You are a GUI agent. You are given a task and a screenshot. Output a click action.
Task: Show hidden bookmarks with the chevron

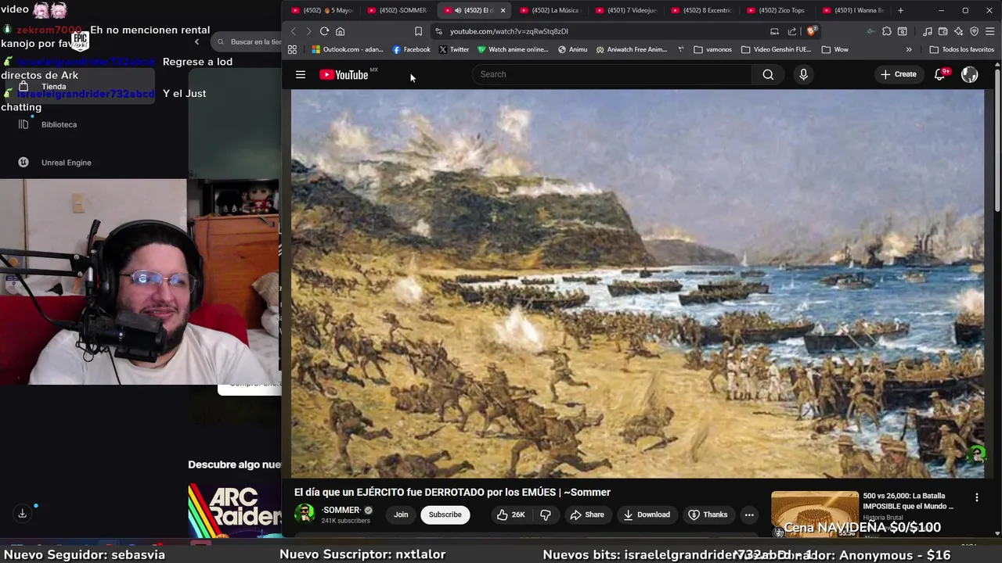click(909, 49)
